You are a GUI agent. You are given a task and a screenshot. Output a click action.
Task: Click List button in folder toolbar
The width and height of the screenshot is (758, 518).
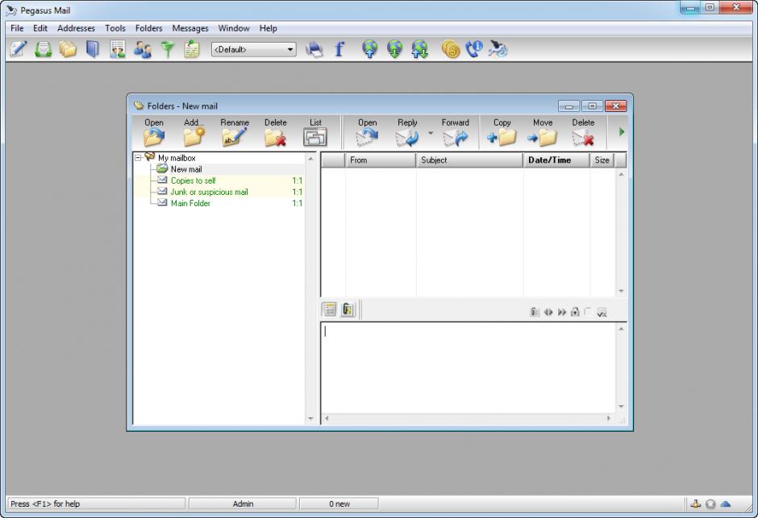coord(315,132)
